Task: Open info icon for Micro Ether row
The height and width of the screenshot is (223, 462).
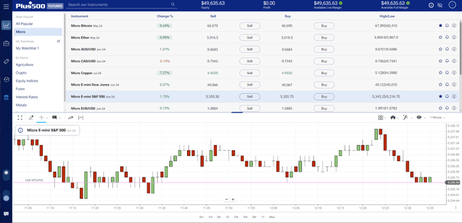Action: (x=454, y=37)
